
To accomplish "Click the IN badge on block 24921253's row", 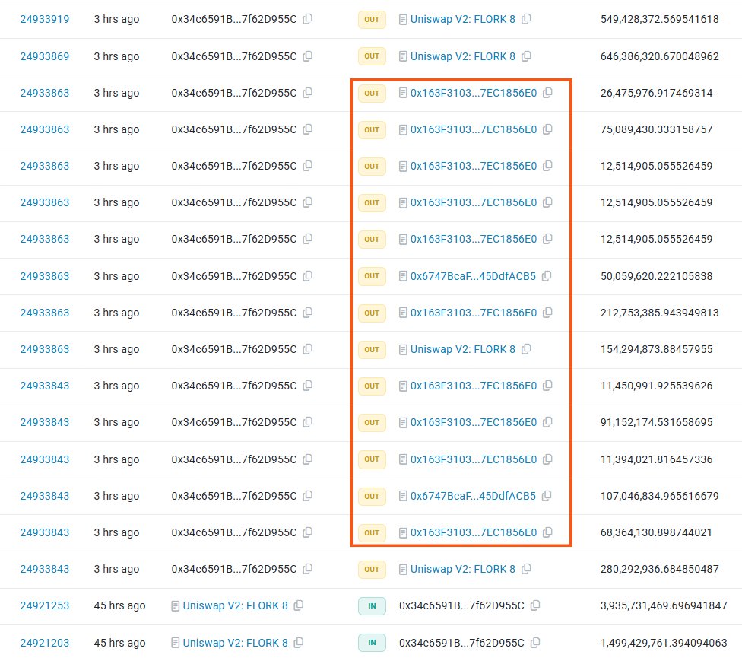I will (372, 605).
